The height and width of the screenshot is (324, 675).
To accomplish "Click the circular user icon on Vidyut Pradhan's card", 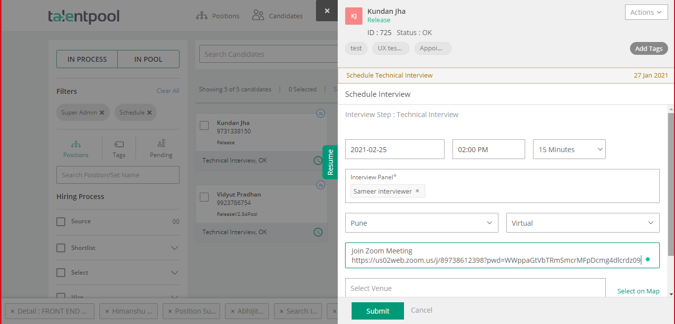I will pyautogui.click(x=320, y=184).
